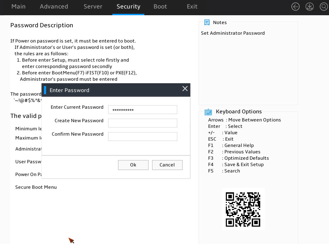Go to the Boot tab
The width and height of the screenshot is (329, 244).
pos(160,6)
